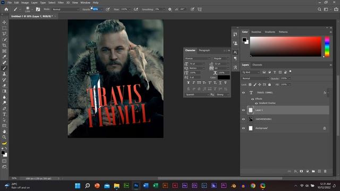Open the File menu

[10, 3]
